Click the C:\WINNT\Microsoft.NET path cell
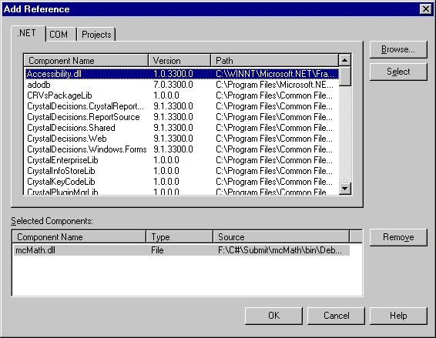The width and height of the screenshot is (436, 338). (275, 74)
